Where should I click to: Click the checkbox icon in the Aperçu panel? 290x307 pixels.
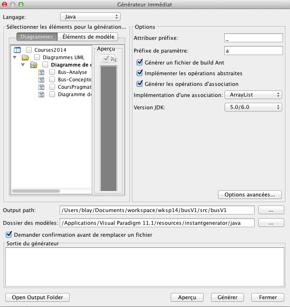pos(106,59)
